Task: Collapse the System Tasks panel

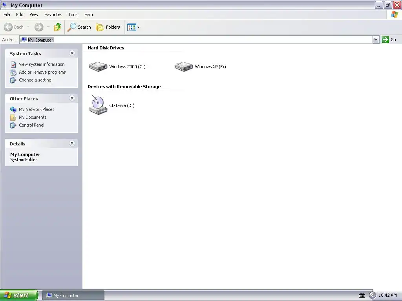Action: 72,53
